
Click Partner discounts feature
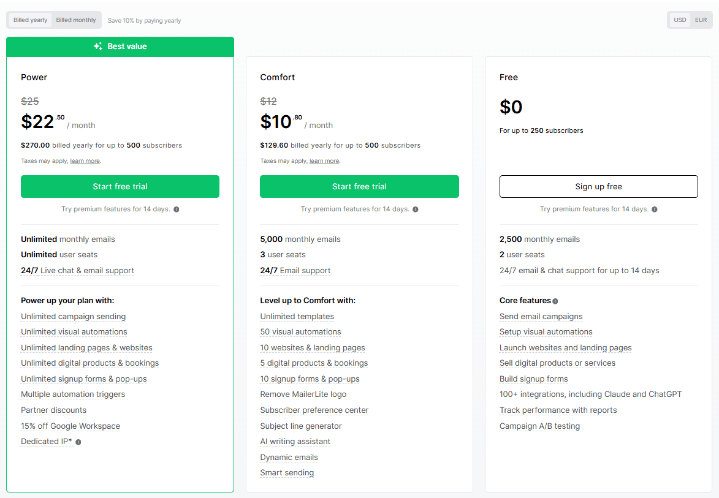pyautogui.click(x=54, y=410)
